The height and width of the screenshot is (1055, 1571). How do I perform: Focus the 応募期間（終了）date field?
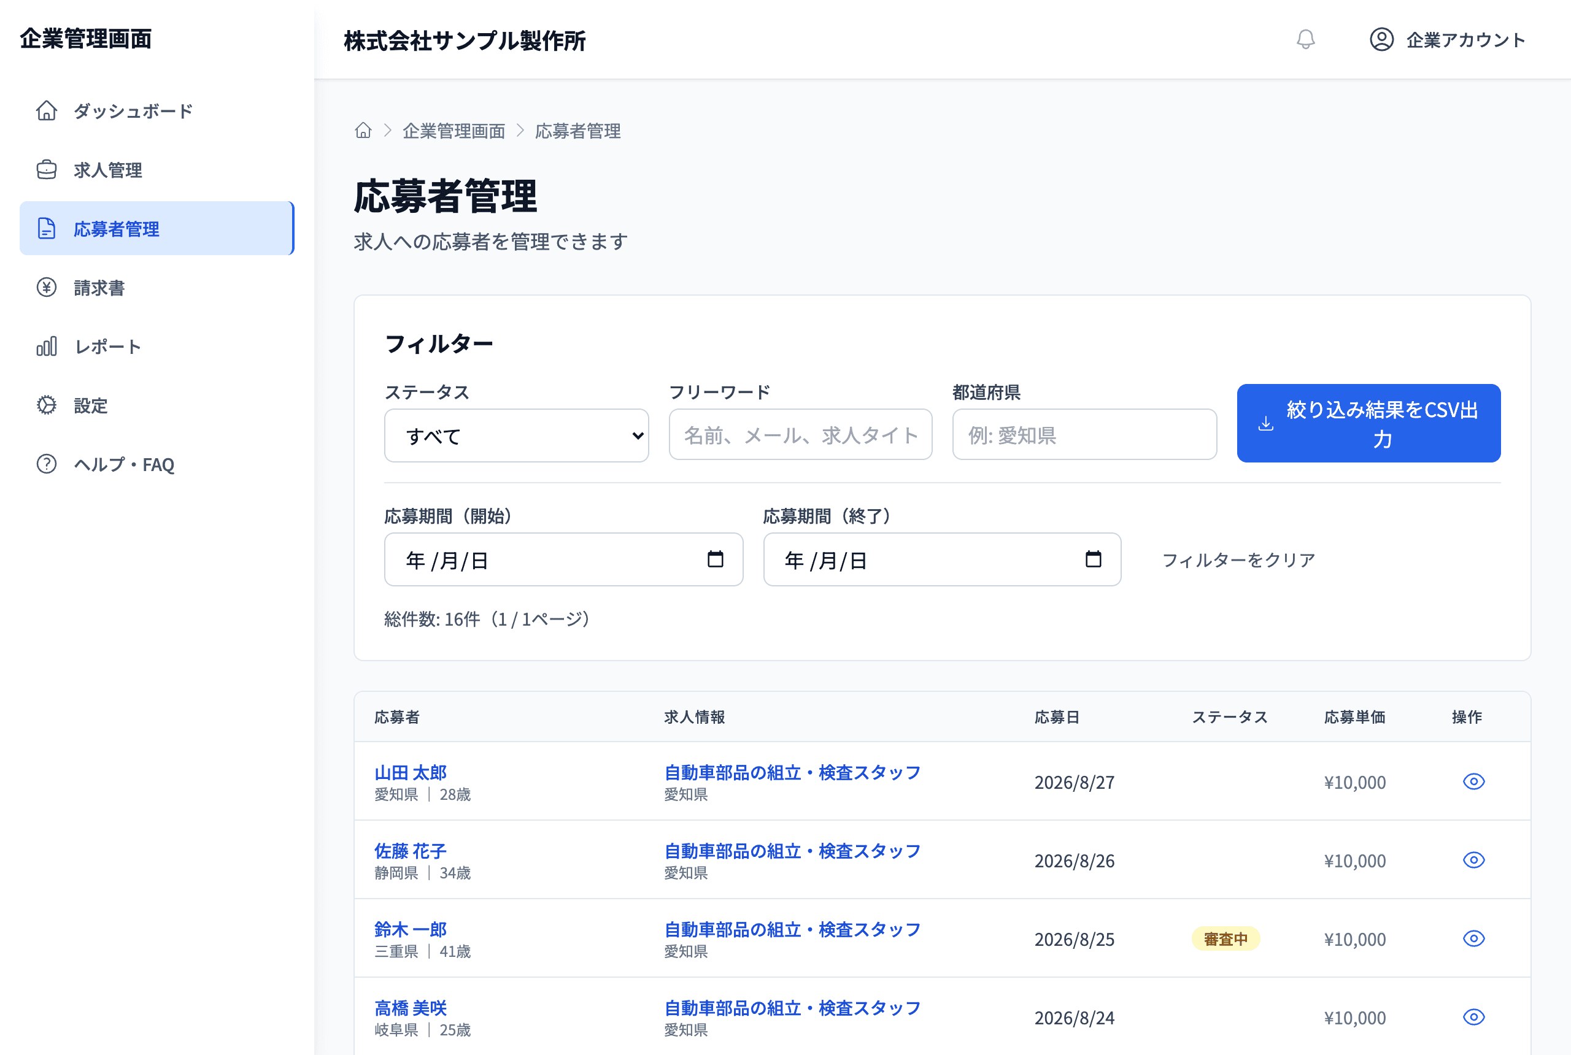coord(941,560)
